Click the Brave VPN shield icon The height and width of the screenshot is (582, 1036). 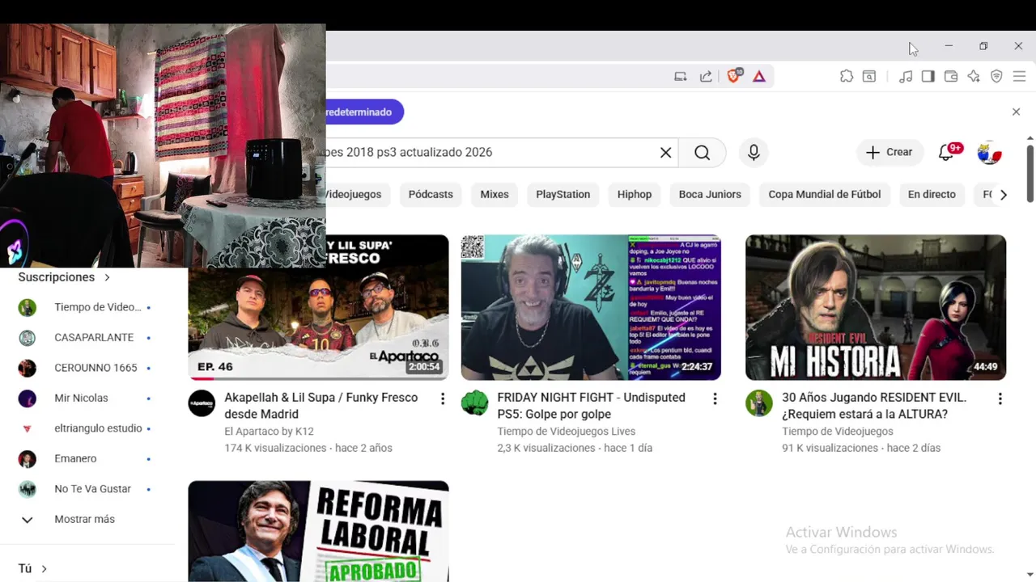click(x=996, y=76)
